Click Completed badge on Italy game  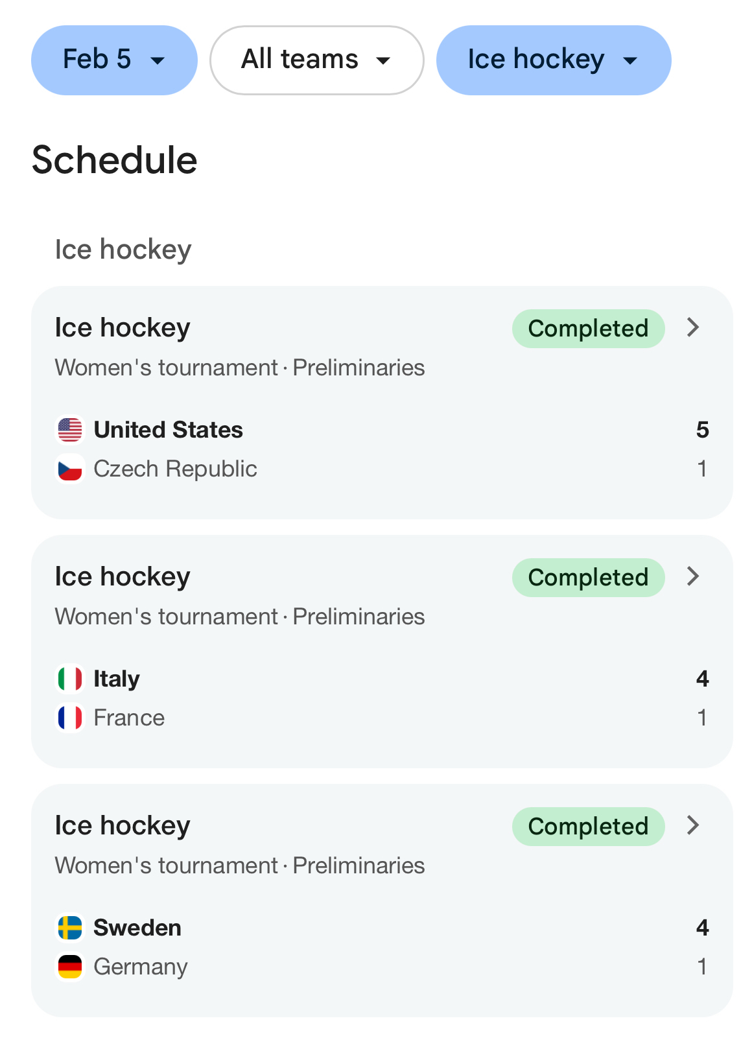588,578
